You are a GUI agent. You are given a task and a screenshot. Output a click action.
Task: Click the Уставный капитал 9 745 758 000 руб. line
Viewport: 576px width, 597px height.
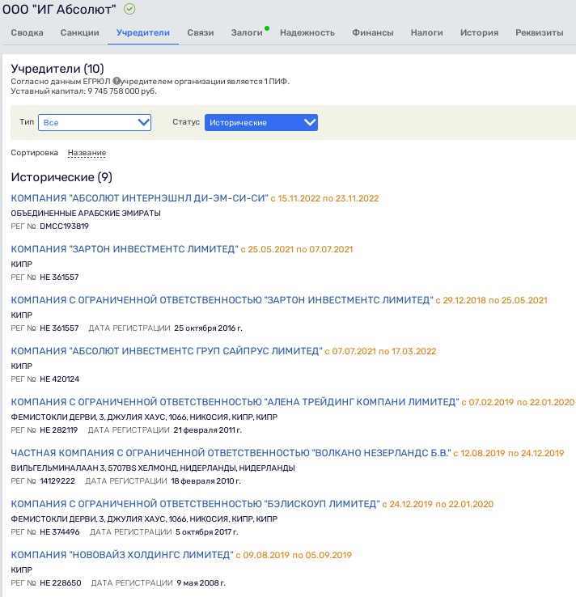(84, 91)
